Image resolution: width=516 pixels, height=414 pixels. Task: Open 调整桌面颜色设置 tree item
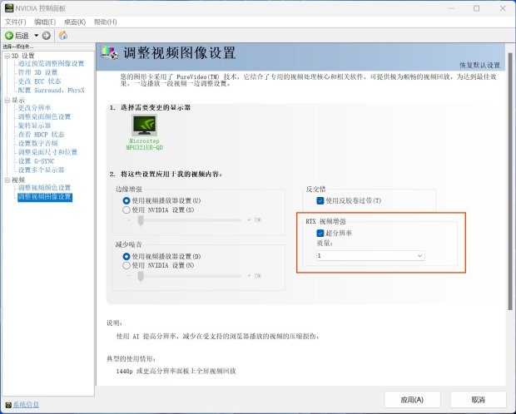point(44,116)
